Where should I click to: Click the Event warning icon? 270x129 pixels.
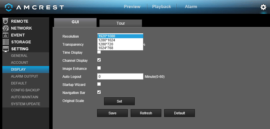click(5, 35)
